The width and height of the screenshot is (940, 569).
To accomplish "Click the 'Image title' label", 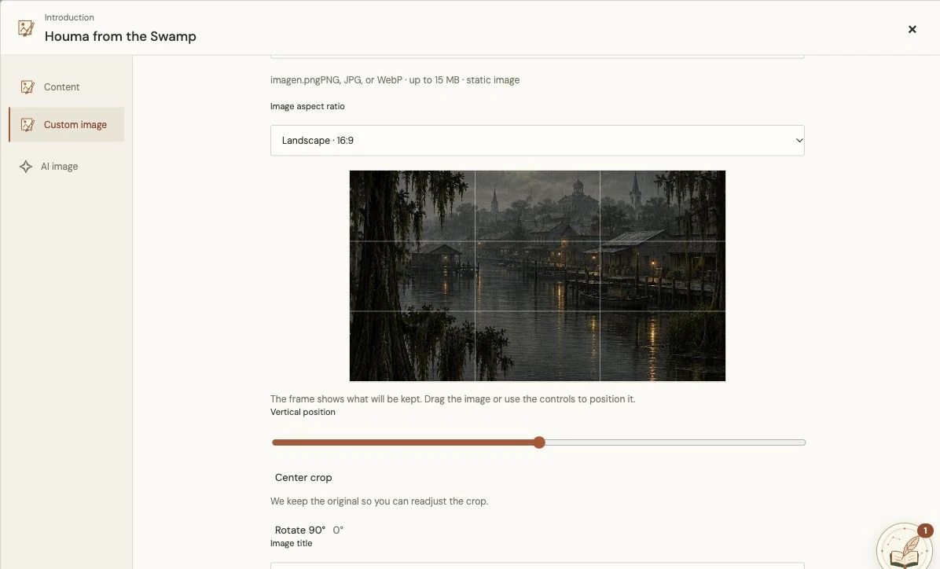I will tap(292, 543).
